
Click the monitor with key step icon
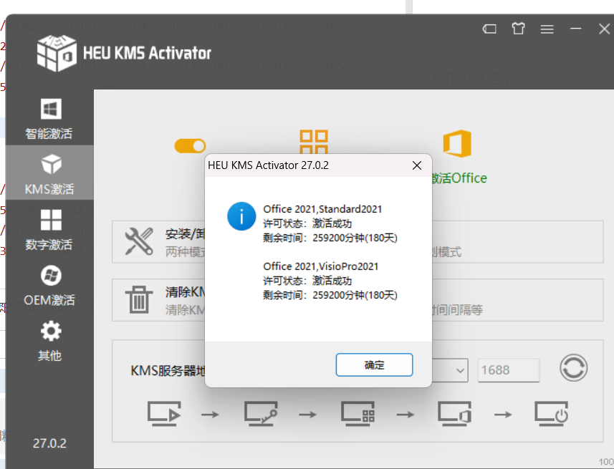[x=261, y=413]
